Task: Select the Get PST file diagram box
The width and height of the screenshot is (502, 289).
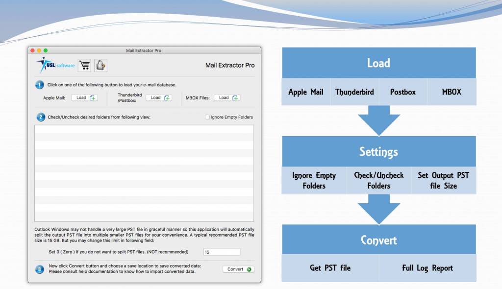Action: click(330, 268)
